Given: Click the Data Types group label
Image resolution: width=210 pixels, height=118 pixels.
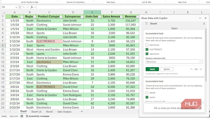Looking at the screenshot, I should (111, 2).
